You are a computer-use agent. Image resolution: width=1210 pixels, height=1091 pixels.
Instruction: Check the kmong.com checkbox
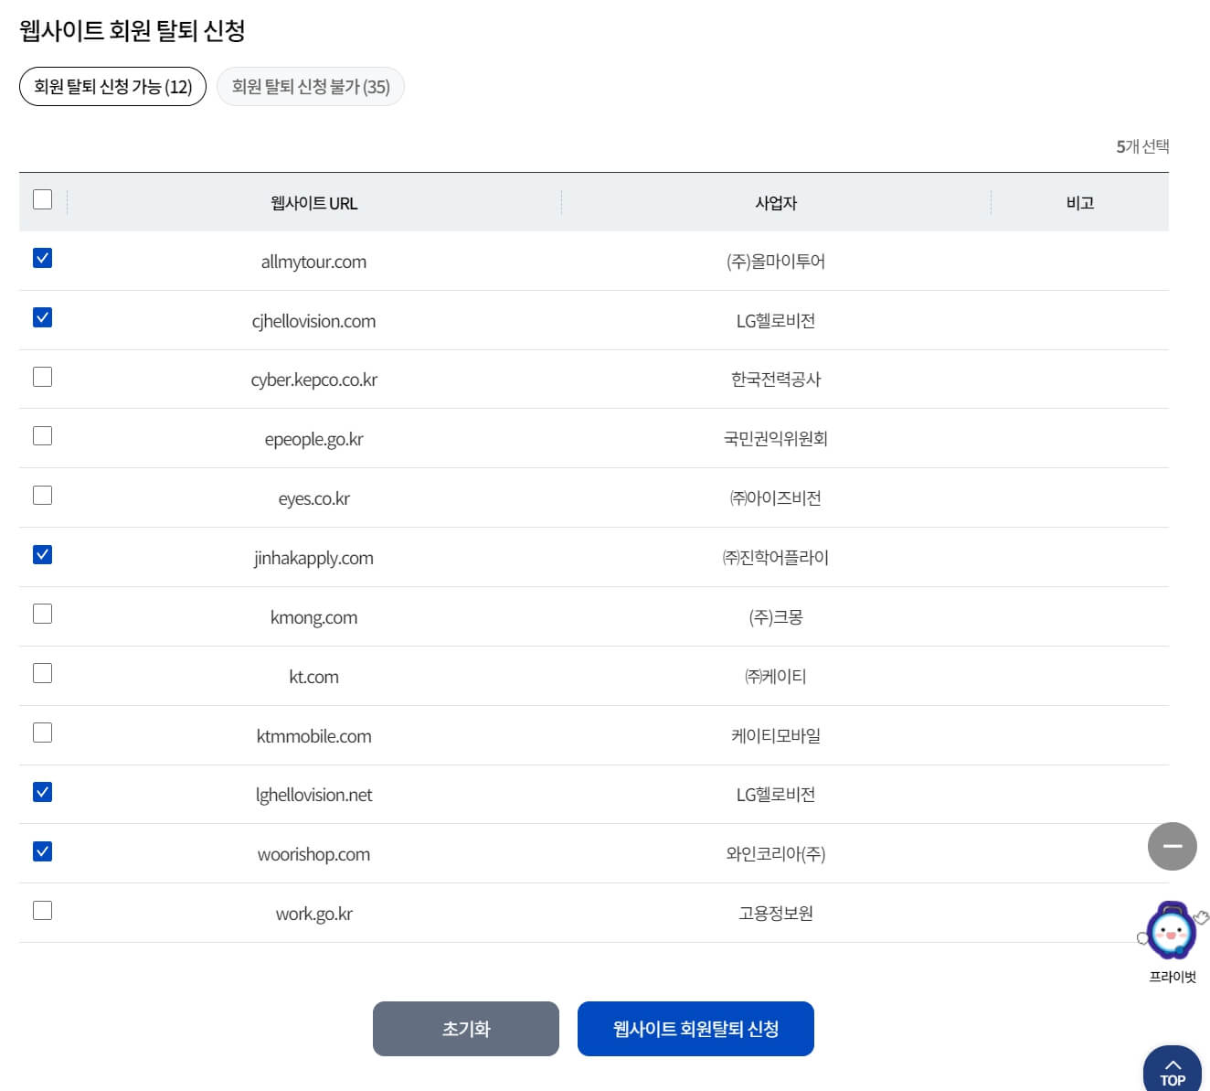pos(42,613)
